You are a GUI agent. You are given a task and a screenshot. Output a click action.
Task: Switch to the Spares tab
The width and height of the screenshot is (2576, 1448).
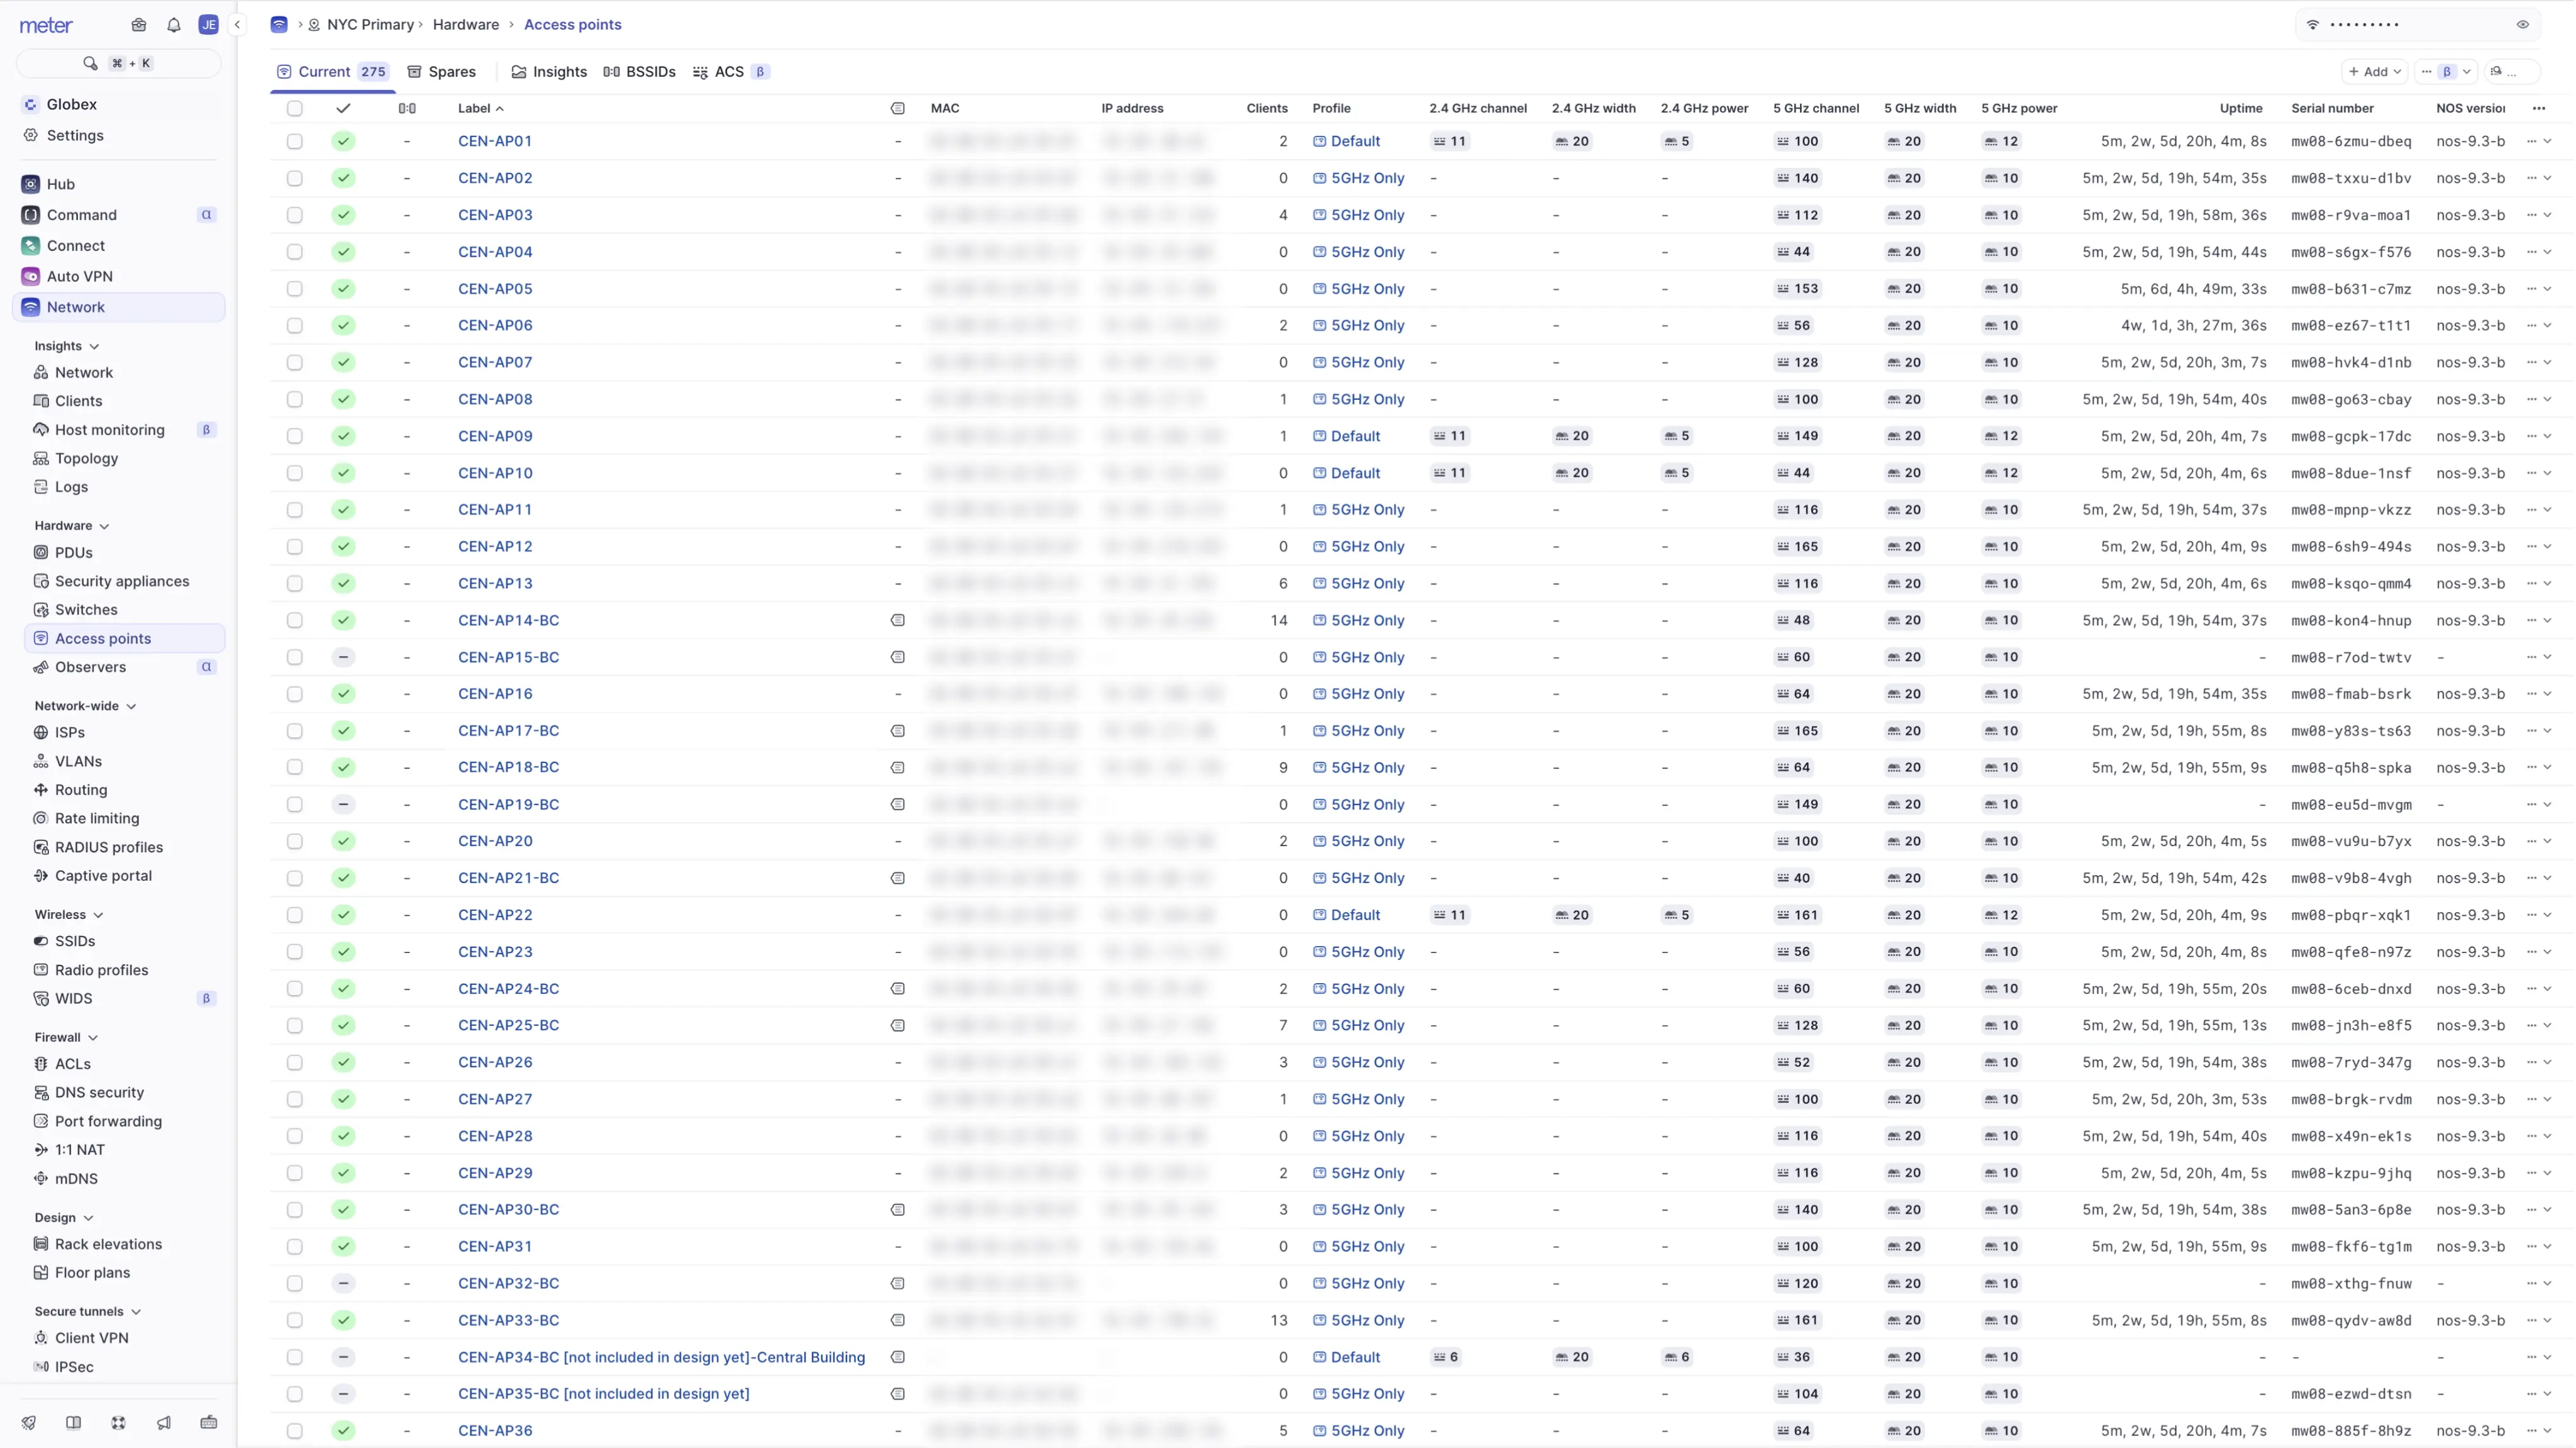441,72
